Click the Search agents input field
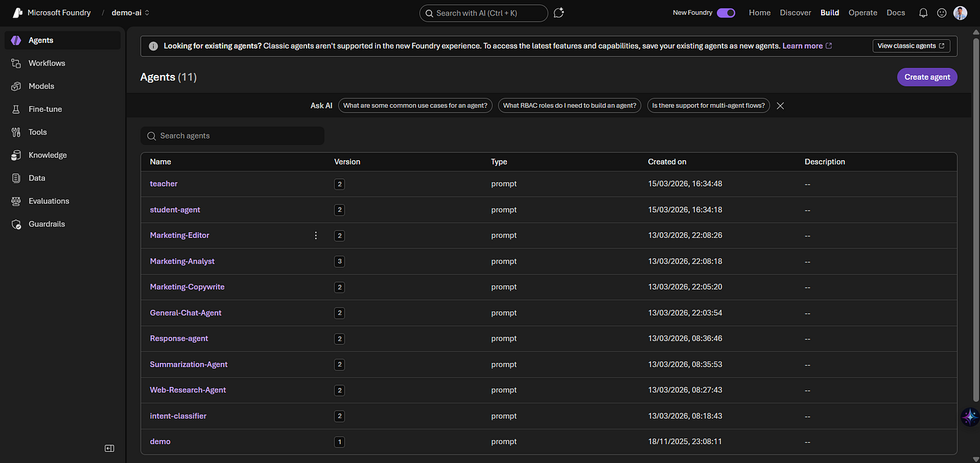This screenshot has height=463, width=980. (x=232, y=136)
